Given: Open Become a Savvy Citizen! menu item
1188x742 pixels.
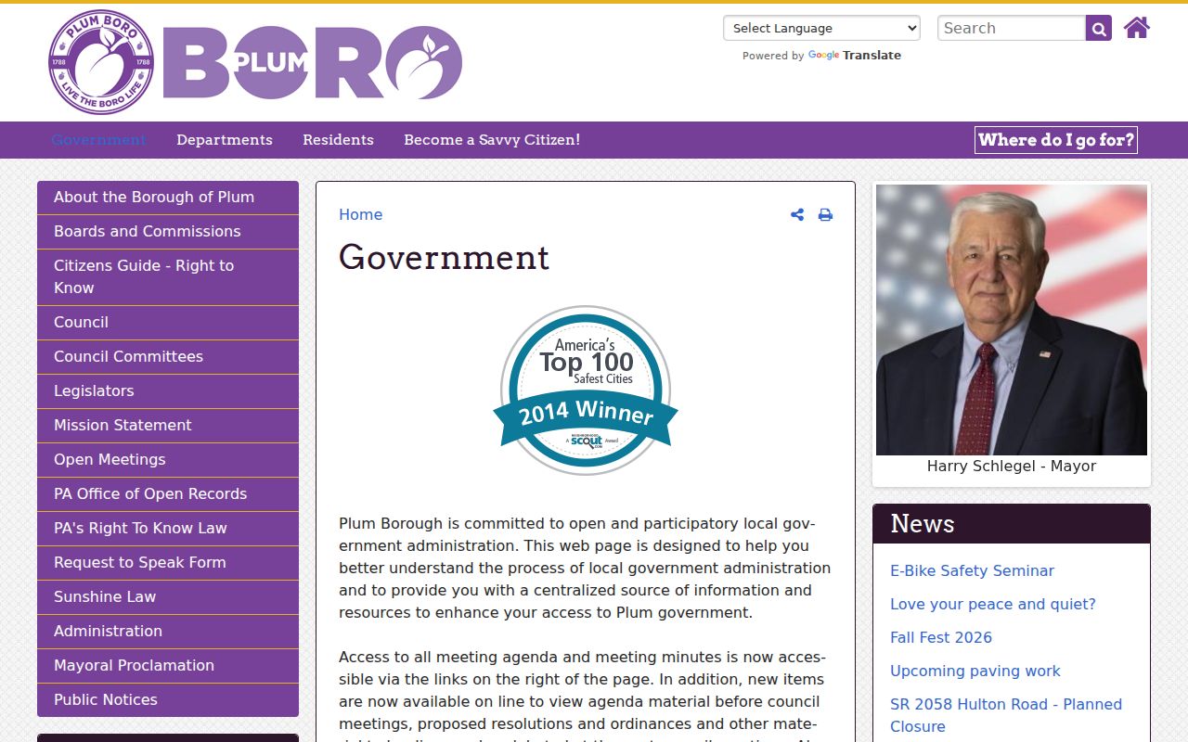Looking at the screenshot, I should point(492,140).
